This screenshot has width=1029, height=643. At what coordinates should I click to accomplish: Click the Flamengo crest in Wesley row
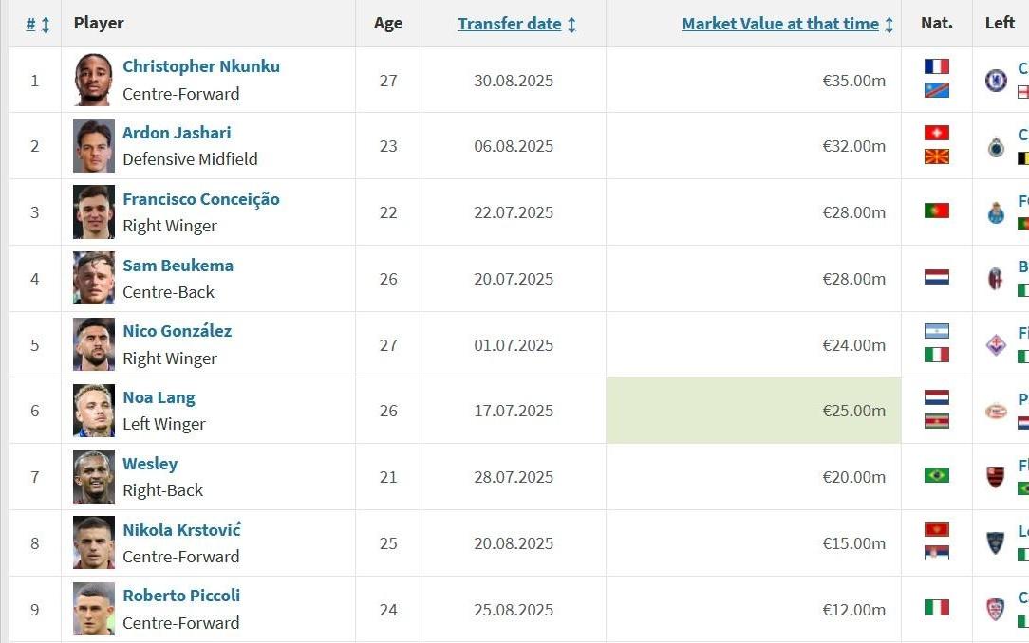coord(996,477)
